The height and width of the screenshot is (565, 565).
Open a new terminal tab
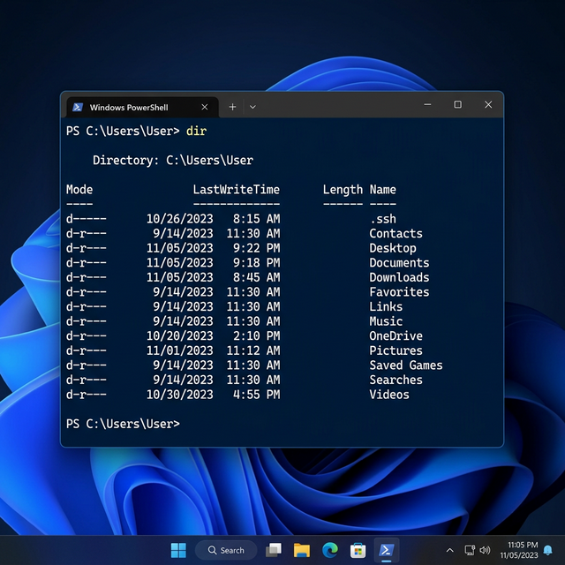point(232,107)
